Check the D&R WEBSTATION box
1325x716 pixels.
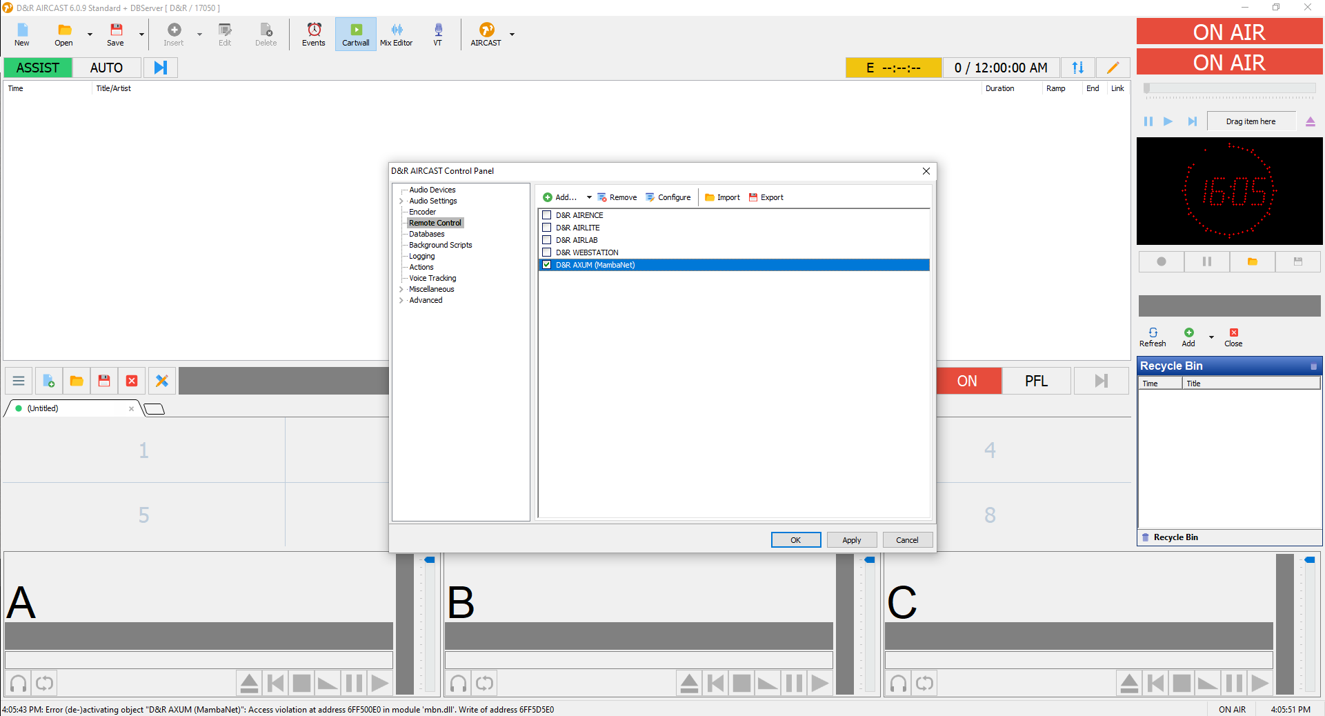[x=547, y=252]
